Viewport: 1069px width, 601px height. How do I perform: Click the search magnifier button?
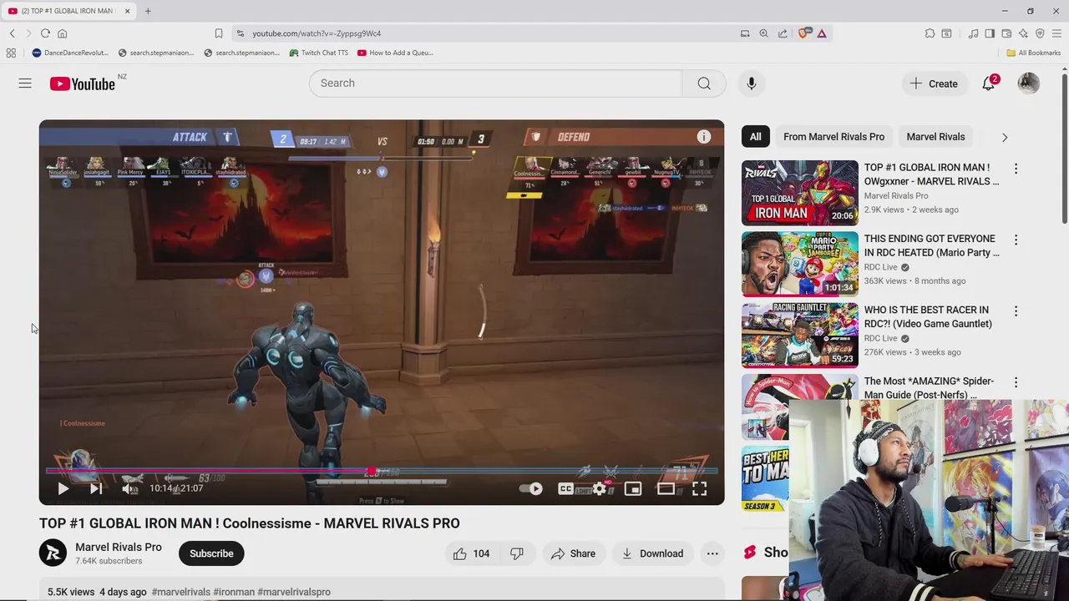704,83
